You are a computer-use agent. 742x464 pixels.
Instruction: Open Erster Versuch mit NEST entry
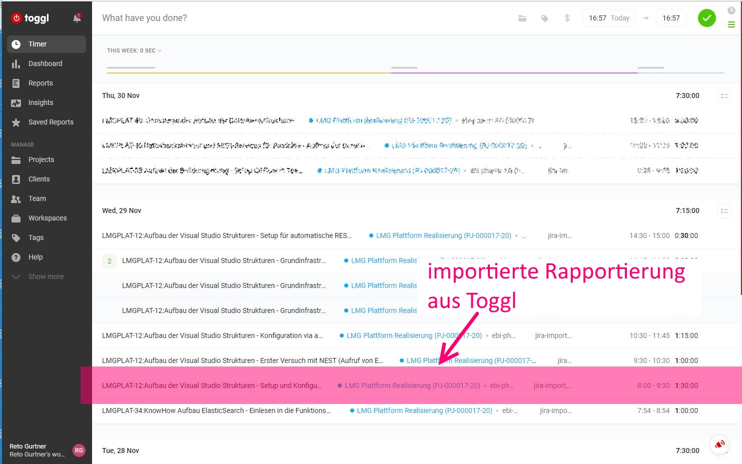[x=243, y=360]
